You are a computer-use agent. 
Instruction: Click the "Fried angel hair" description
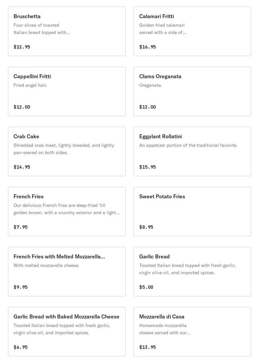click(x=30, y=85)
